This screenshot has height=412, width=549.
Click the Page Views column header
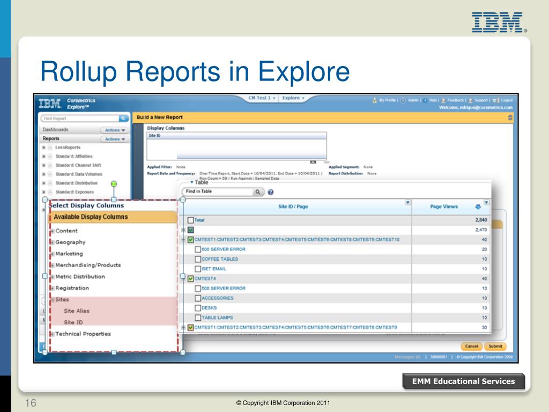click(x=443, y=207)
